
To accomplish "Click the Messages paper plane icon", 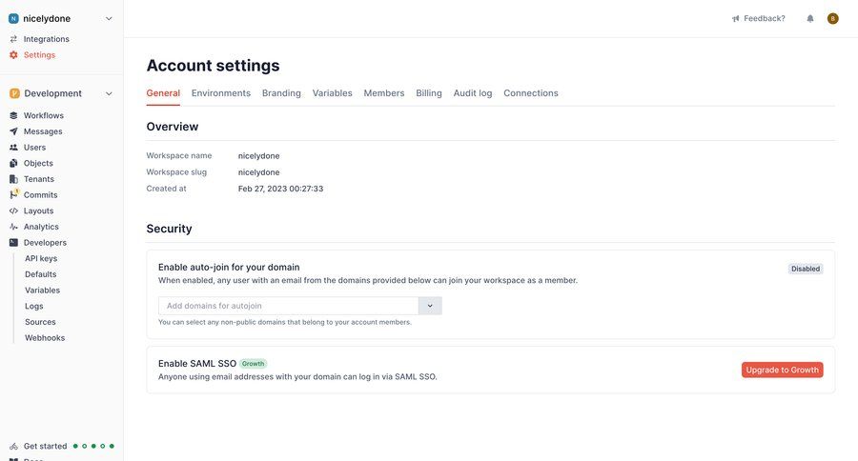I will [x=13, y=131].
